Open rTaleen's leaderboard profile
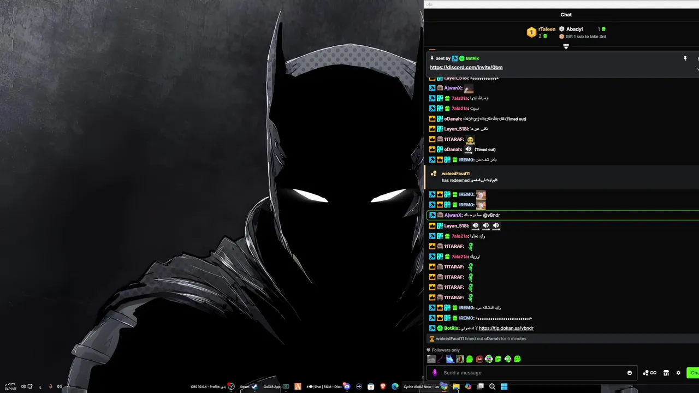This screenshot has height=393, width=699. point(547,29)
